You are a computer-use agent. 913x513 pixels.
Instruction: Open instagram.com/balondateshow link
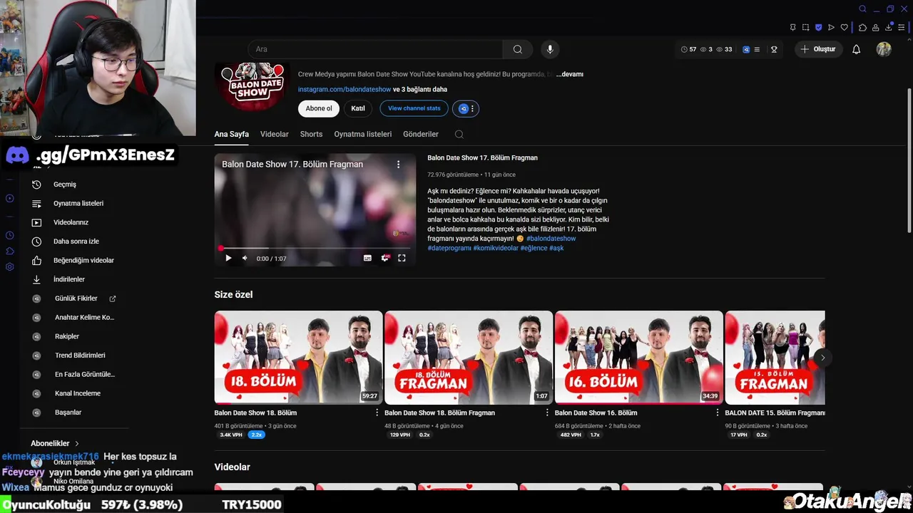345,89
